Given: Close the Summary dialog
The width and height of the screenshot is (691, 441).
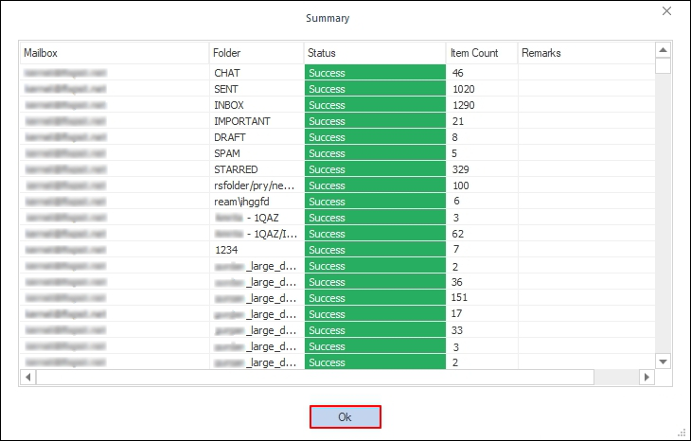Looking at the screenshot, I should tap(666, 11).
